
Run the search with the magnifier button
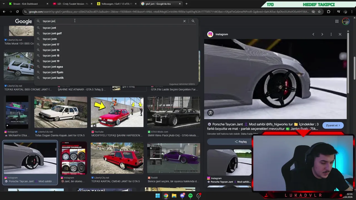coord(193,21)
